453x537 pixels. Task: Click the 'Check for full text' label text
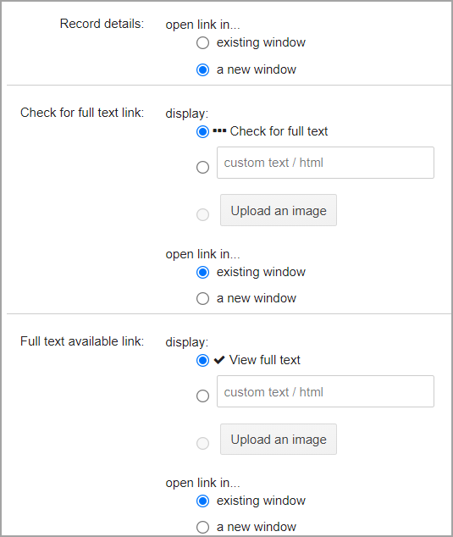click(279, 131)
